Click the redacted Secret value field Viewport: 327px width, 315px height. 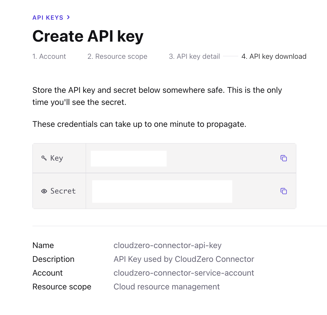(162, 191)
